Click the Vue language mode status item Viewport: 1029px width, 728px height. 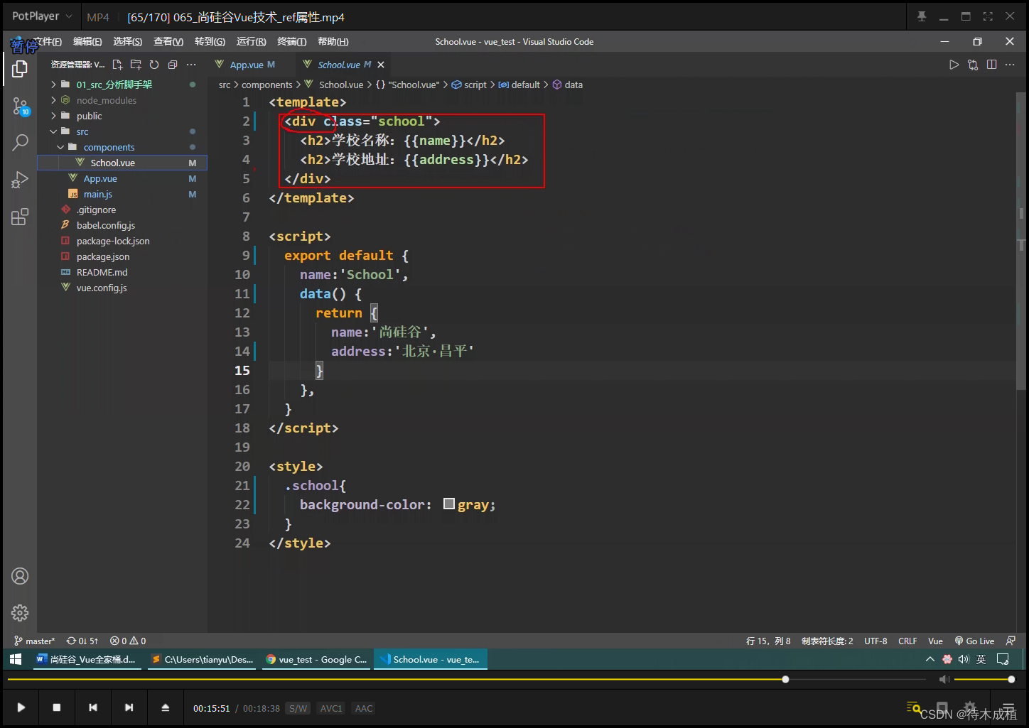pyautogui.click(x=935, y=641)
